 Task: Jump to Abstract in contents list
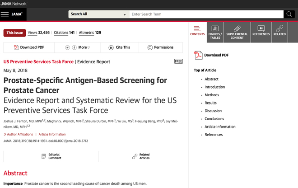[211, 79]
